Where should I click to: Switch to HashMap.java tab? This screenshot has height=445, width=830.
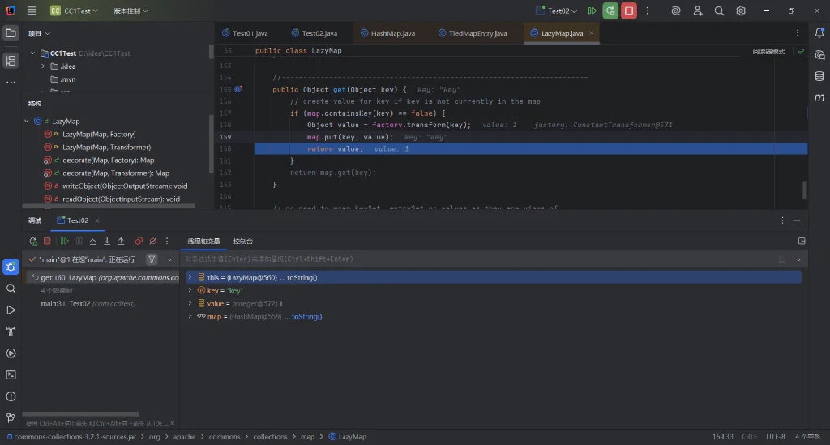(388, 33)
